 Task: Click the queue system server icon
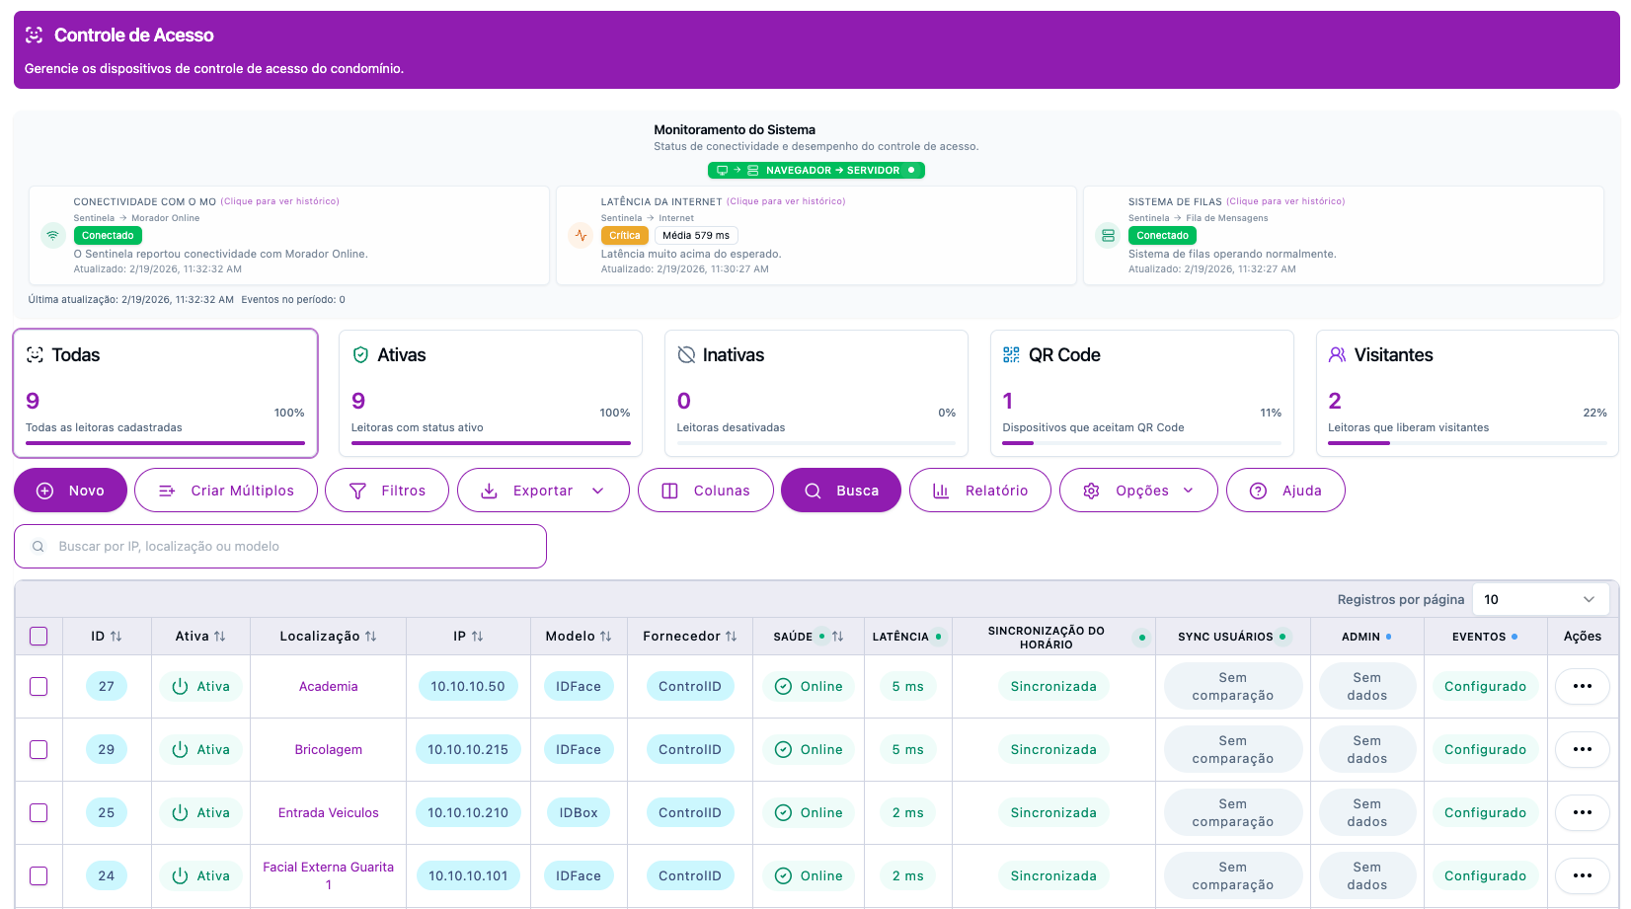coord(1108,236)
